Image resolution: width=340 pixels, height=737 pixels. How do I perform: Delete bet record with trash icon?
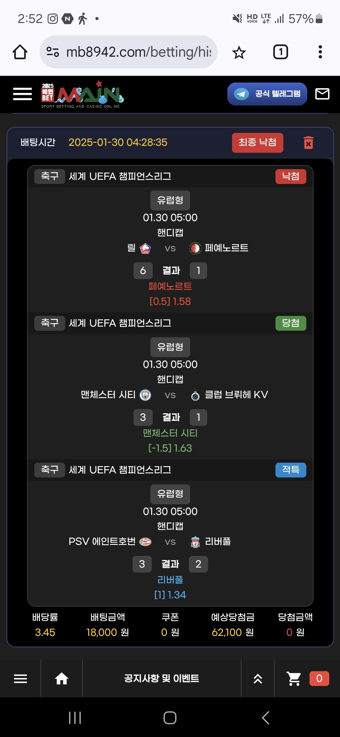[309, 143]
